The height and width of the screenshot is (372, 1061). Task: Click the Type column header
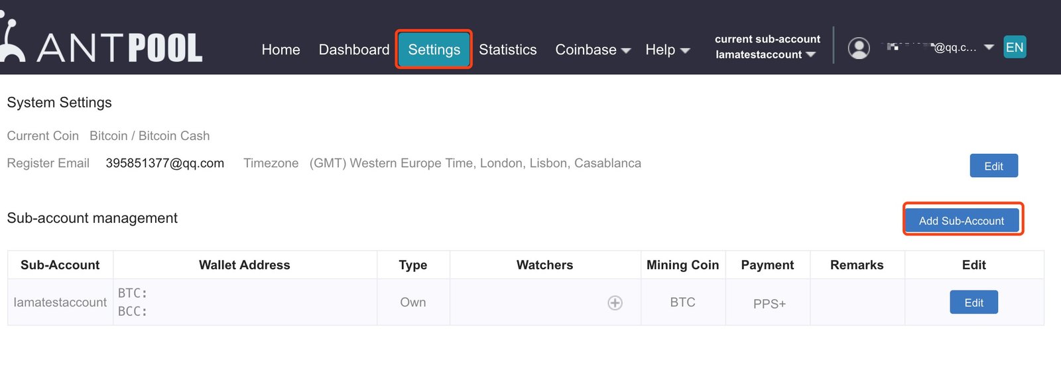[413, 265]
